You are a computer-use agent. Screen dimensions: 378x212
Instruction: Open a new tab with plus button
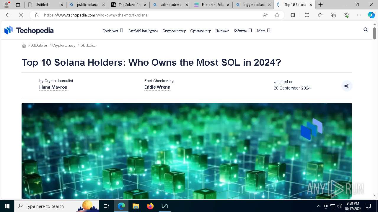[321, 5]
